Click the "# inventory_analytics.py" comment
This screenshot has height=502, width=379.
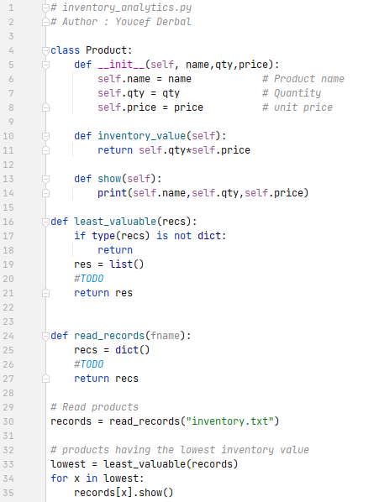(121, 8)
